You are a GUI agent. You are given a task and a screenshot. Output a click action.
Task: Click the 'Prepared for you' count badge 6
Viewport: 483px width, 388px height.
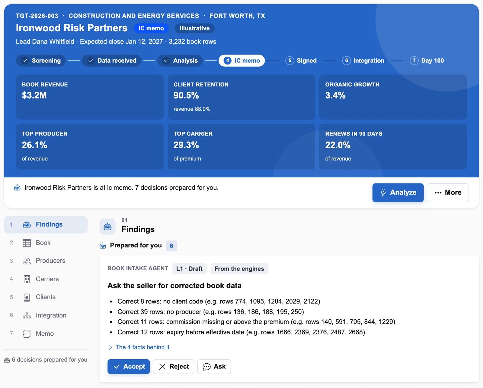click(x=171, y=246)
